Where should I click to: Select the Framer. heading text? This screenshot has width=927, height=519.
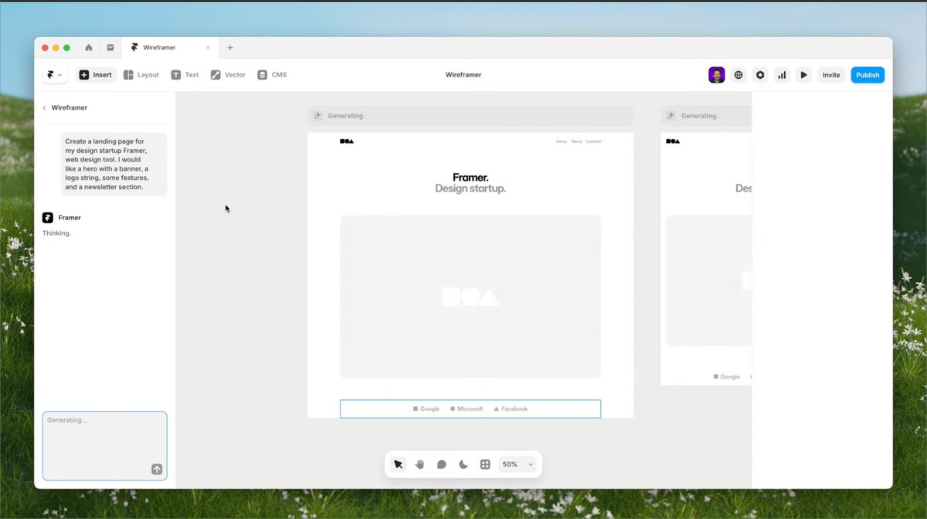point(470,178)
